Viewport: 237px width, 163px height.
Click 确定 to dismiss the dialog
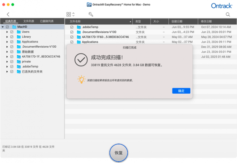pos(181,91)
